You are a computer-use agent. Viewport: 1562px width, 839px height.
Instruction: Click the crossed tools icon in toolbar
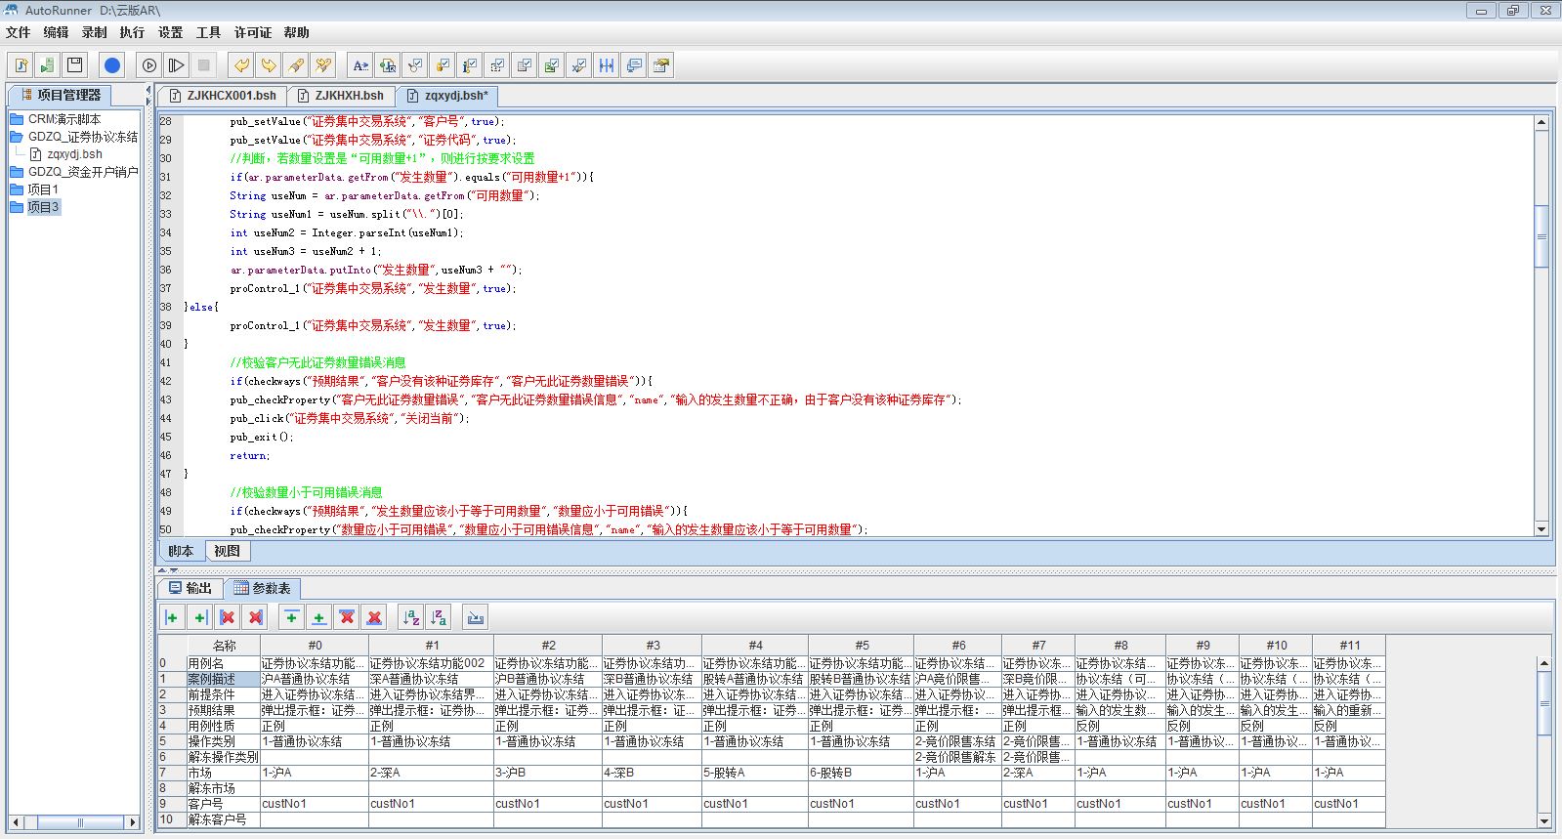(322, 65)
